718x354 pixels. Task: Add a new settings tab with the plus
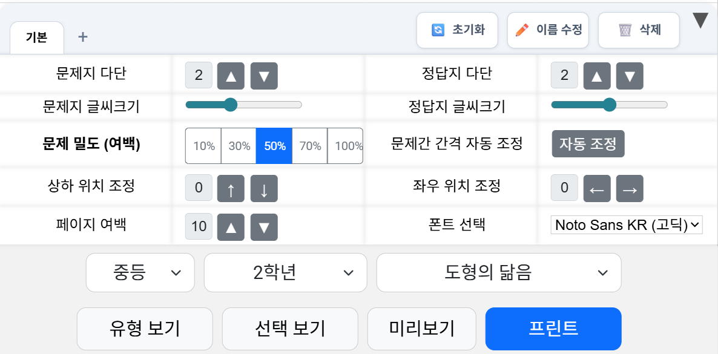pos(82,36)
